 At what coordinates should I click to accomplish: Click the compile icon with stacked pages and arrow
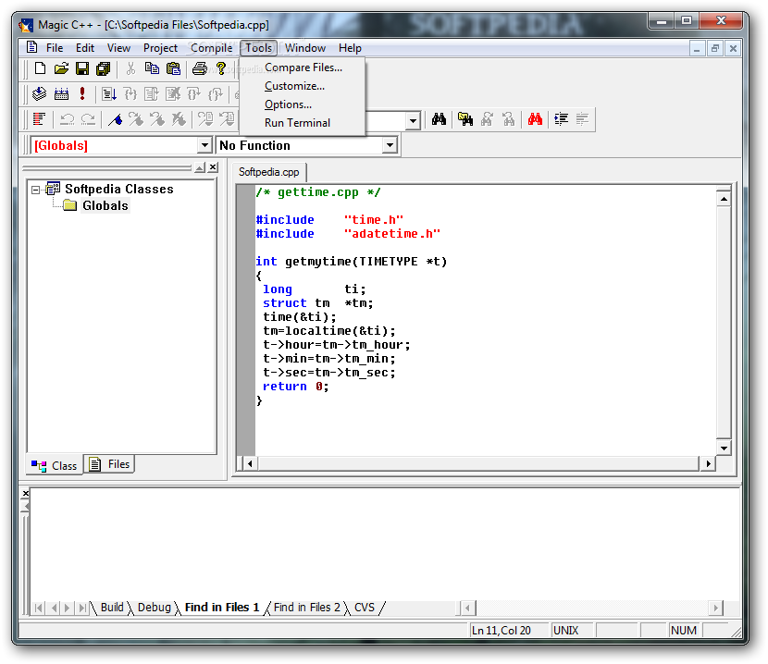coord(39,93)
